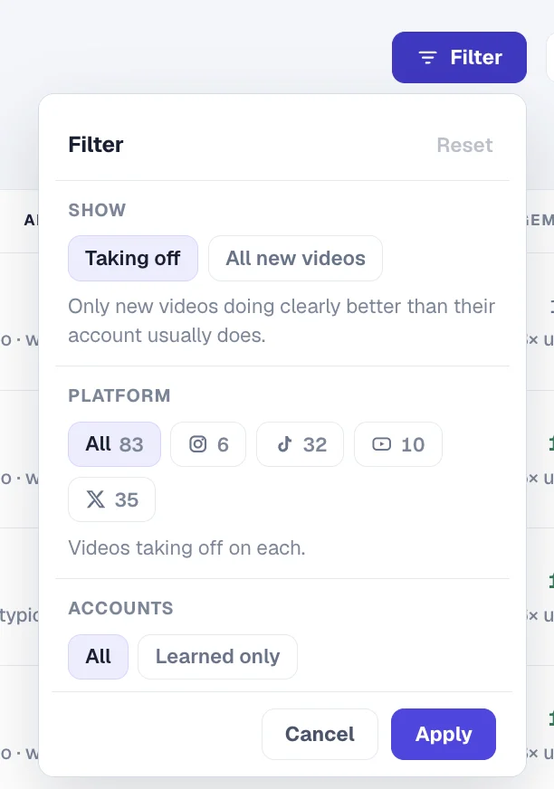The image size is (554, 789).
Task: Filter by TikTok platform chip
Action: 301,444
